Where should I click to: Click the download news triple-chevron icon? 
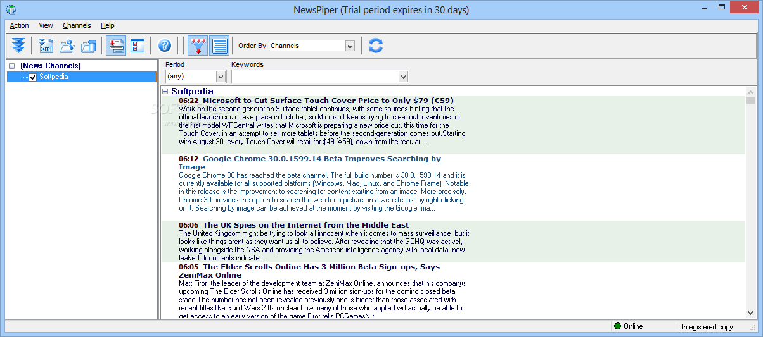[x=19, y=46]
